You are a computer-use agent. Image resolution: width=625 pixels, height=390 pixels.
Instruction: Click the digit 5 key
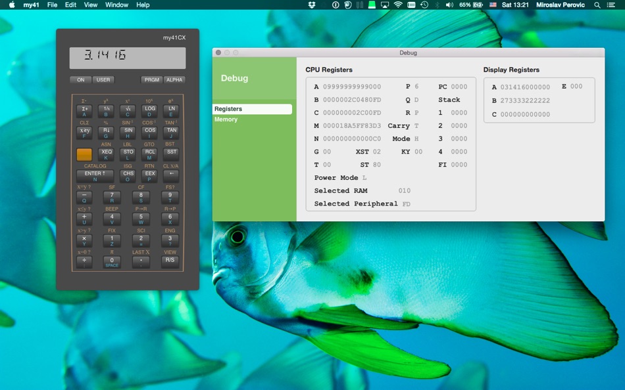141,219
